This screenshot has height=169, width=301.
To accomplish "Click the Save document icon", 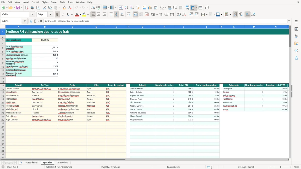I will coord(18,8).
